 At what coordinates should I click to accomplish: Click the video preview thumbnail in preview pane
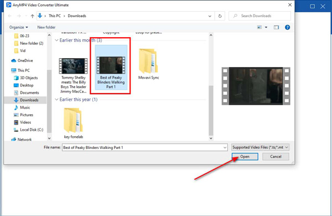coord(256,86)
